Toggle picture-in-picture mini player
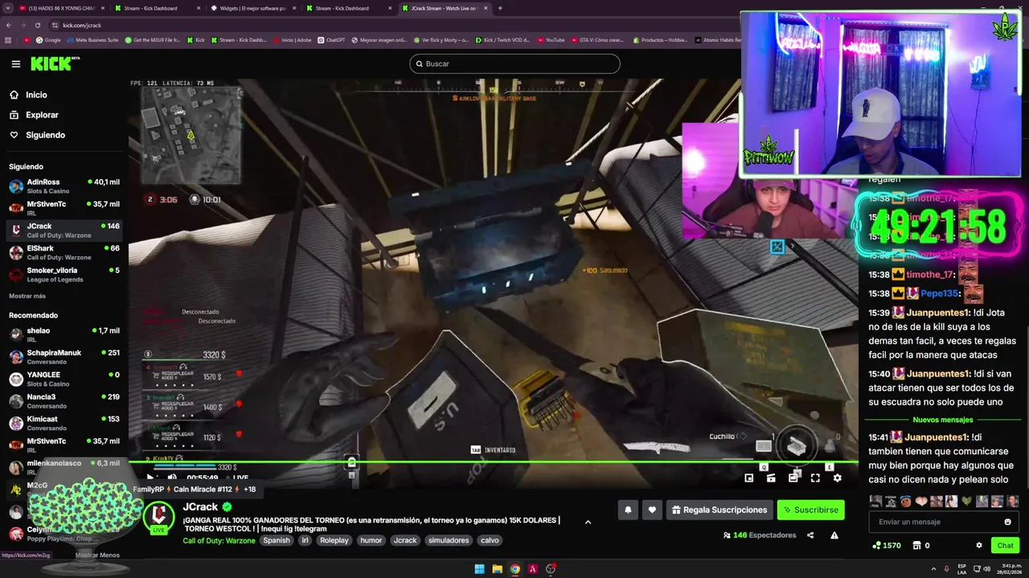Image resolution: width=1029 pixels, height=578 pixels. (x=748, y=478)
